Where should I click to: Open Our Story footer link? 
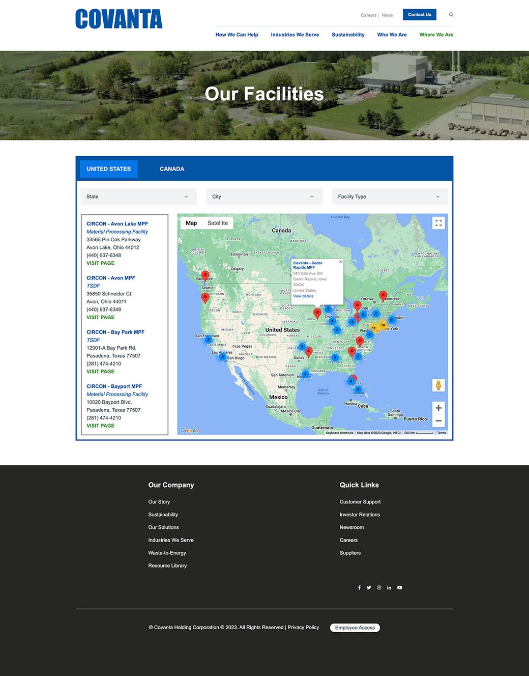point(159,502)
